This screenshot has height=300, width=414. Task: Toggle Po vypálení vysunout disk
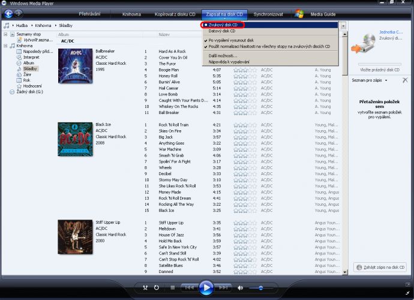point(270,40)
